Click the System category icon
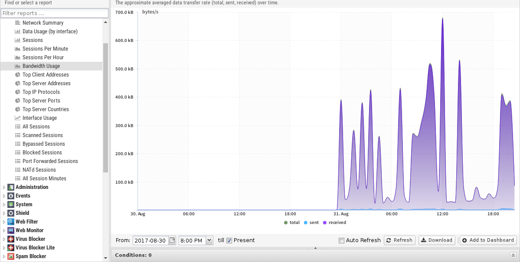520x262 pixels. [11, 204]
